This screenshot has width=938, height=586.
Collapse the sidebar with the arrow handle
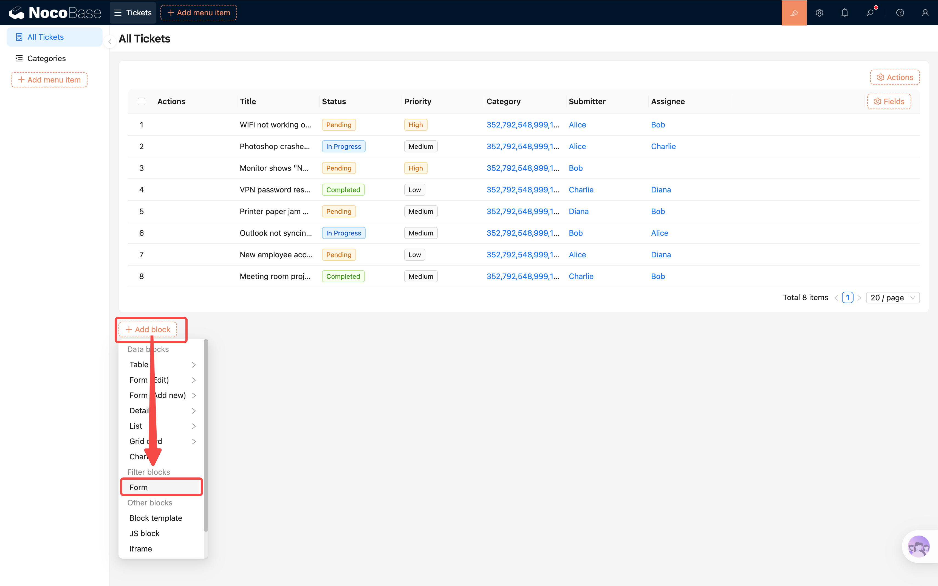pyautogui.click(x=110, y=41)
